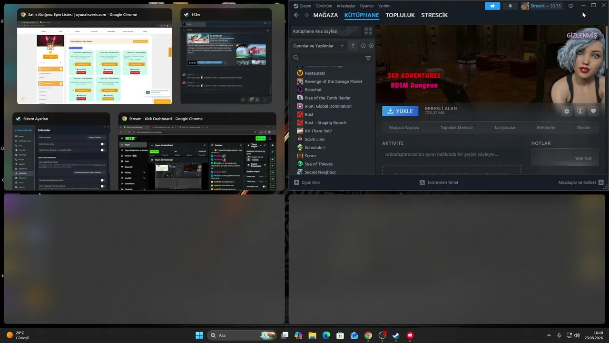Switch to MAĞAZA tab
Viewport: 609px width, 343px height.
[x=325, y=15]
